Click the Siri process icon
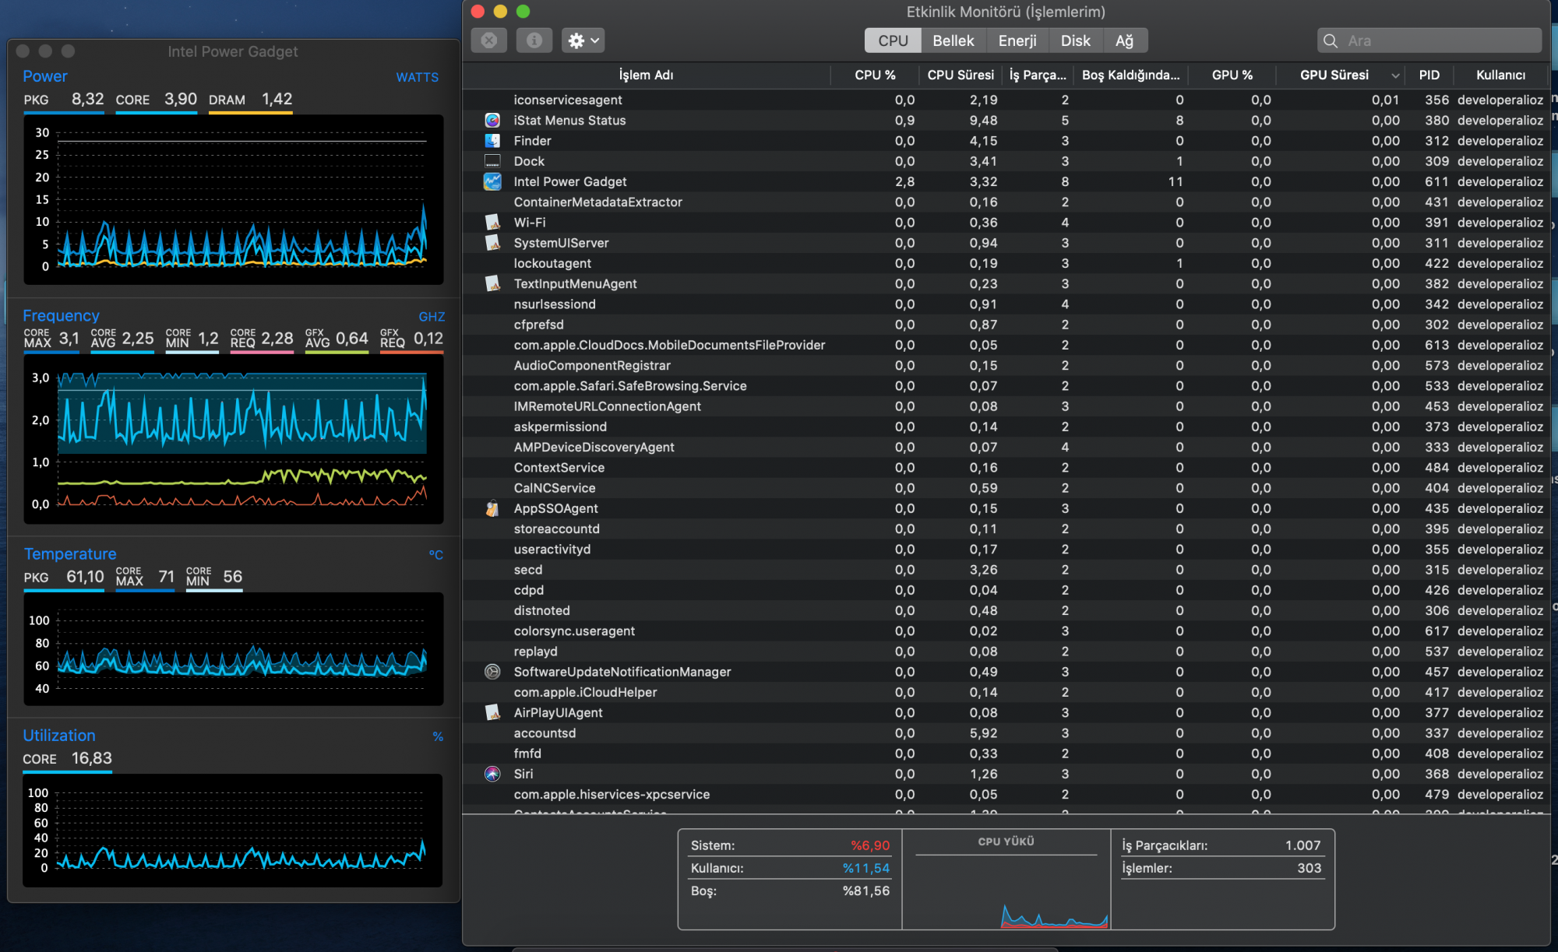This screenshot has height=952, width=1558. [x=492, y=774]
